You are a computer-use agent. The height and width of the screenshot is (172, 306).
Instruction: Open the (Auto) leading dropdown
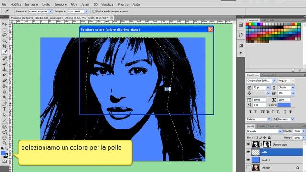(x=293, y=88)
